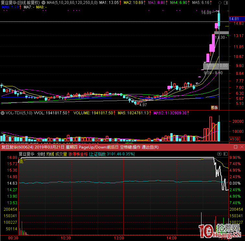Select the MA5: 6.16 value

(x=201, y=3)
